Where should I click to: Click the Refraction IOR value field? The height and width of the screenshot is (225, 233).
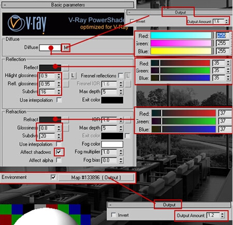[109, 120]
